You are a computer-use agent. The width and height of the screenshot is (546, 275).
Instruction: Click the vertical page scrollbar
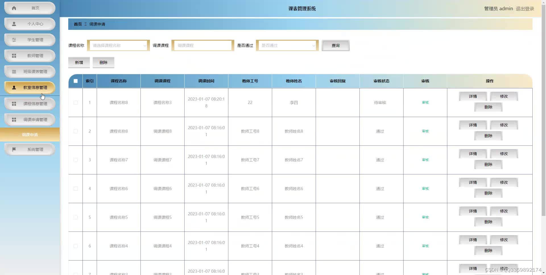click(x=543, y=111)
